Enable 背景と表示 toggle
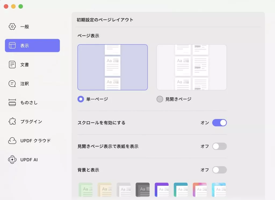Viewport: 275px width, 200px height. click(219, 170)
